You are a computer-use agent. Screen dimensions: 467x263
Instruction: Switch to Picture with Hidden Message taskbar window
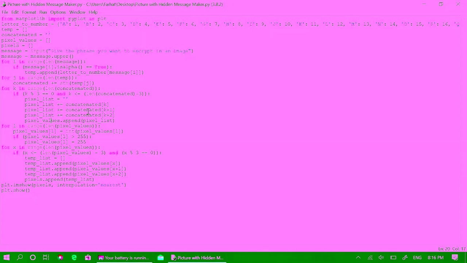coord(197,258)
